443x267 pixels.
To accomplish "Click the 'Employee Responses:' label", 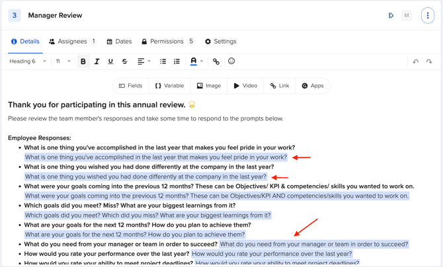I will tap(40, 138).
